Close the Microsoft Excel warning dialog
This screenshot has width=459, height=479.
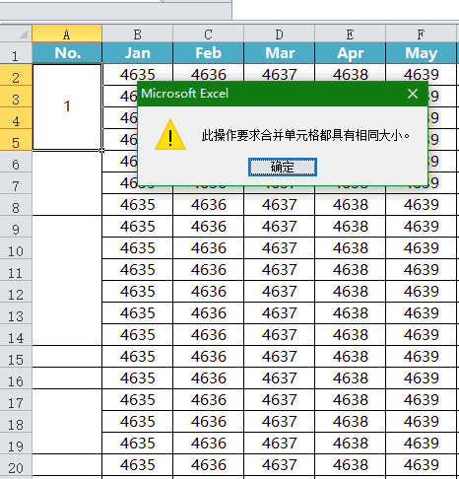413,94
